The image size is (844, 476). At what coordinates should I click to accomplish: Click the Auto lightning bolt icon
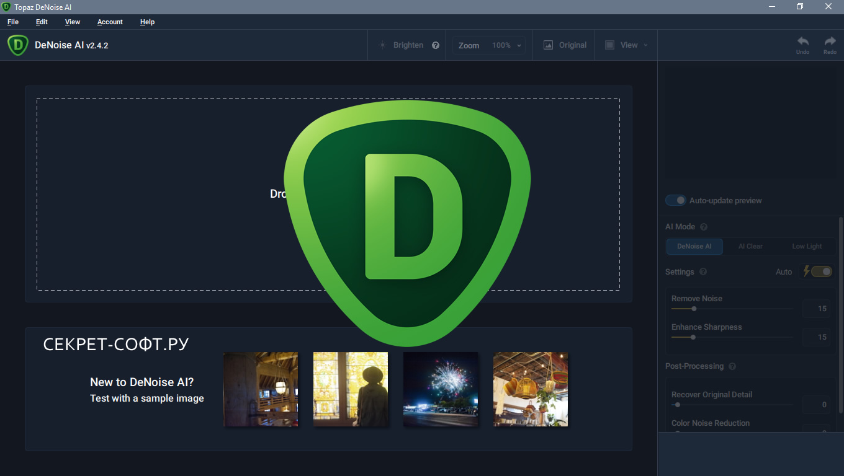click(x=806, y=271)
